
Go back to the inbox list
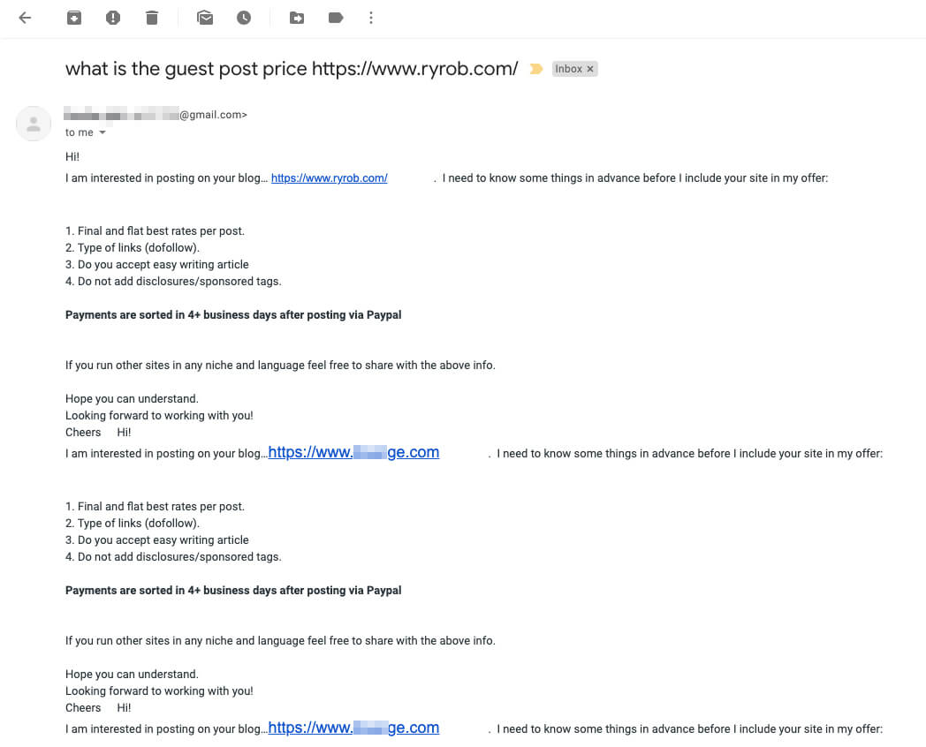click(x=25, y=18)
